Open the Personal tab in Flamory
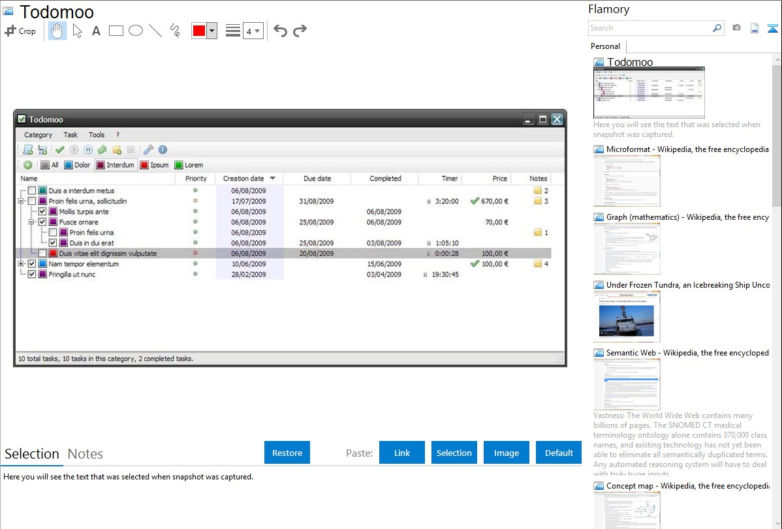The image size is (782, 529). pyautogui.click(x=606, y=46)
